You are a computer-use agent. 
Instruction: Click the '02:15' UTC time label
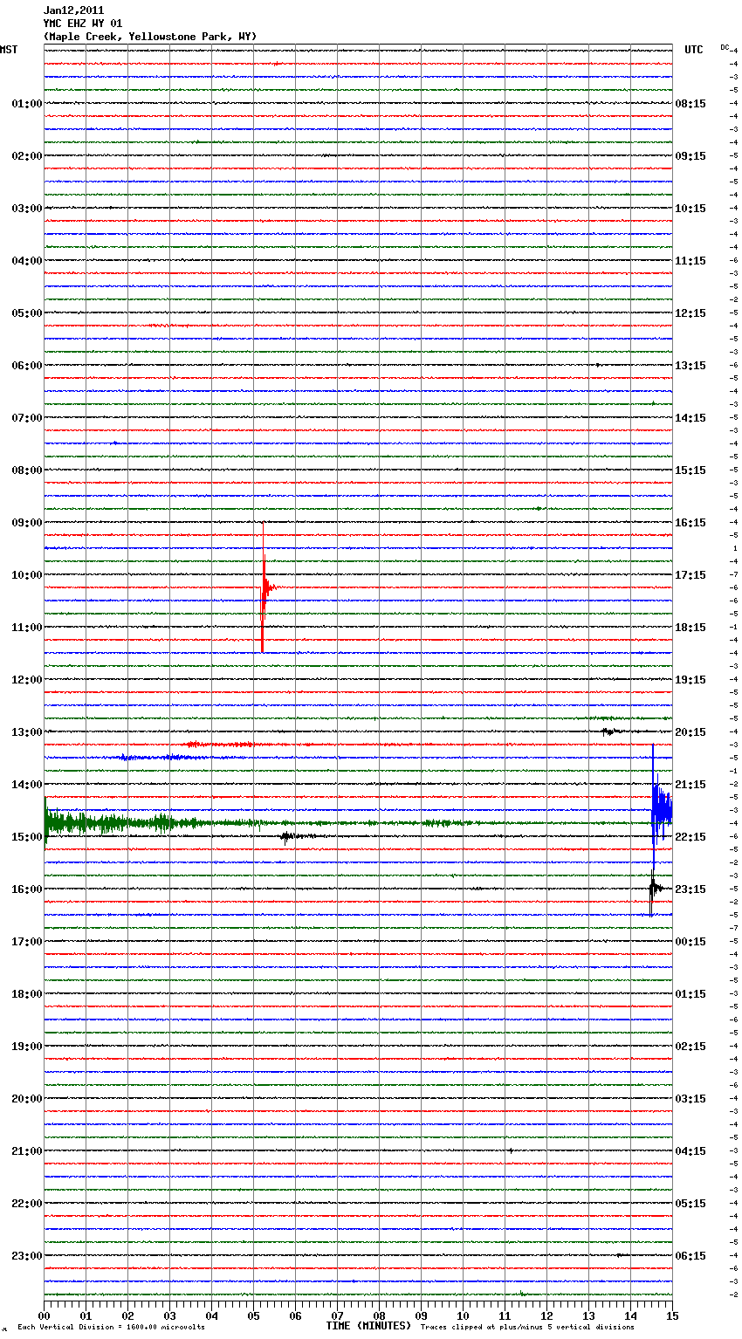click(690, 1047)
